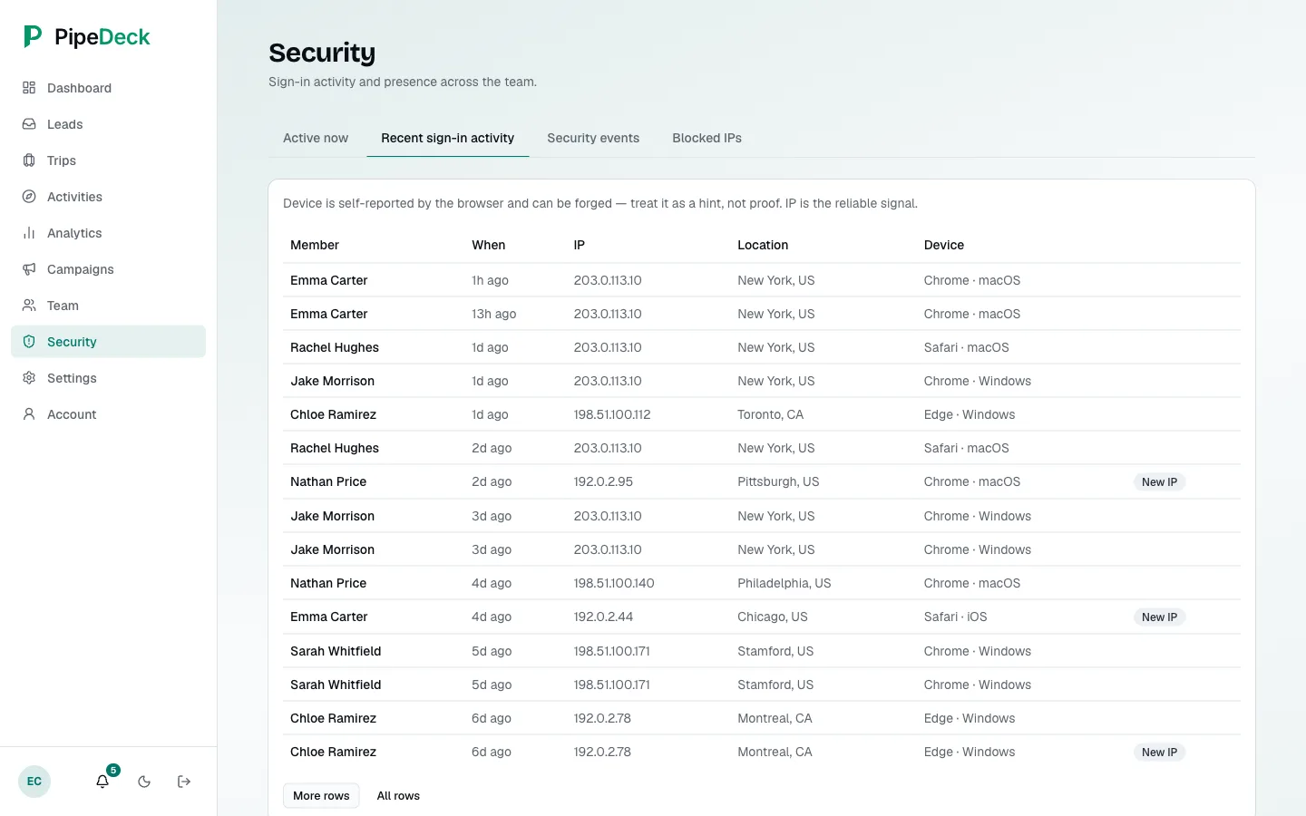
Task: Click the PipeDeck logo icon
Action: pyautogui.click(x=33, y=36)
